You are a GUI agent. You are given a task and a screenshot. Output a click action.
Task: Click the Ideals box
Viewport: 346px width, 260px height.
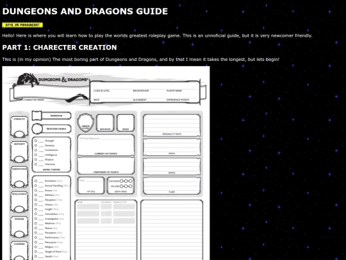pos(172,147)
